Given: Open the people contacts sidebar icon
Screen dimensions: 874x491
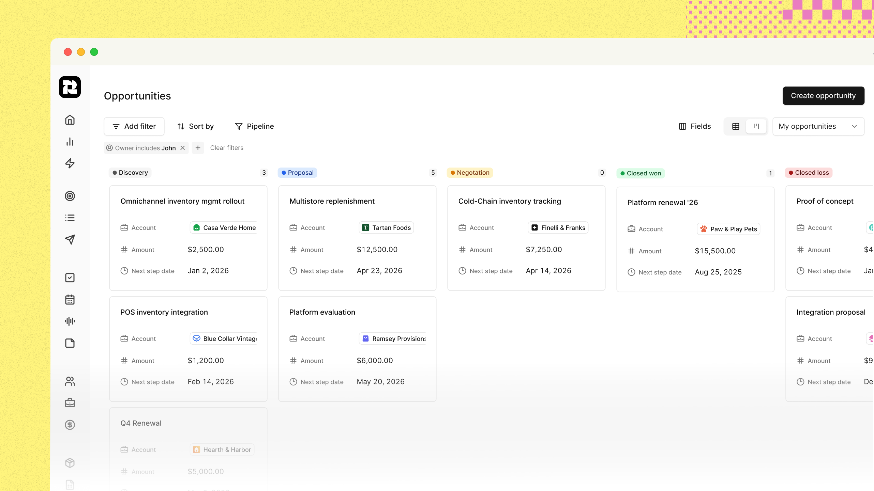Looking at the screenshot, I should pos(70,381).
